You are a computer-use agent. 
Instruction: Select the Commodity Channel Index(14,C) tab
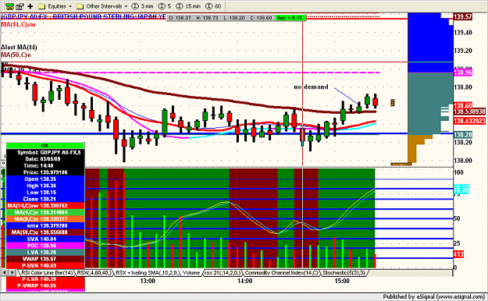click(x=282, y=273)
